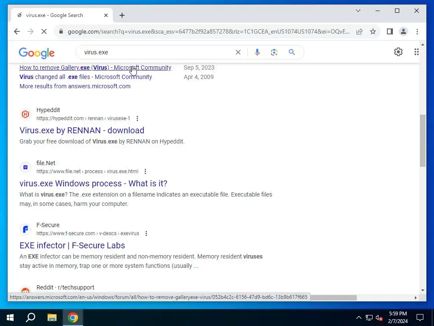The height and width of the screenshot is (326, 434).
Task: Open Windows taskbar search
Action: pyautogui.click(x=31, y=318)
